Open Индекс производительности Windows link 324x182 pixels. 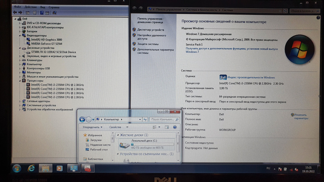coord(251,78)
